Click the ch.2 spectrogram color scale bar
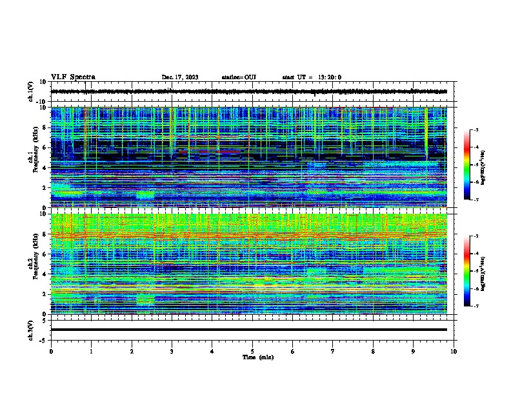This screenshot has width=511, height=394. coord(466,271)
